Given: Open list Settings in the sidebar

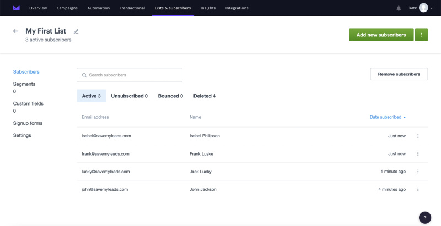Looking at the screenshot, I should point(22,135).
